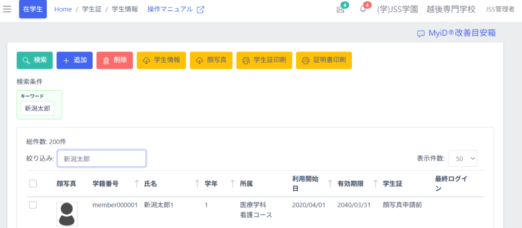This screenshot has width=522, height=228.
Task: Sort by 学年 arrow icon
Action: 232,184
